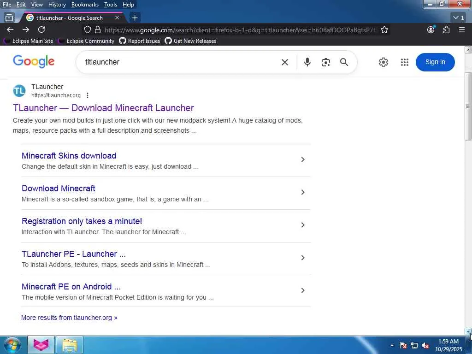Image resolution: width=472 pixels, height=354 pixels.
Task: Open the Windows Start menu
Action: pos(12,345)
